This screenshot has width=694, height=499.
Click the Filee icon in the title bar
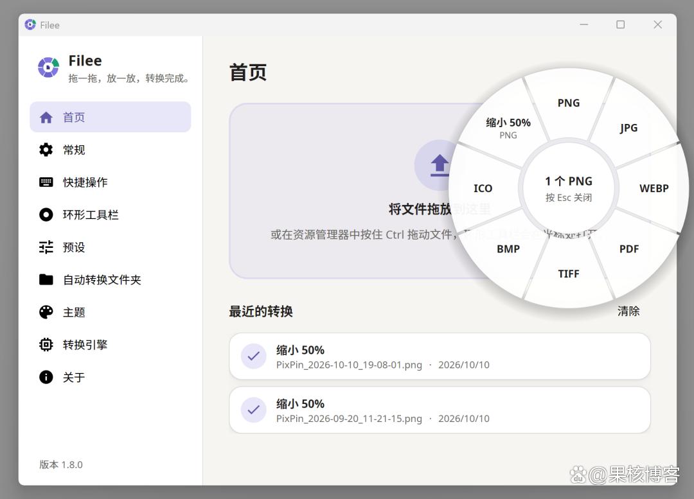click(x=30, y=25)
